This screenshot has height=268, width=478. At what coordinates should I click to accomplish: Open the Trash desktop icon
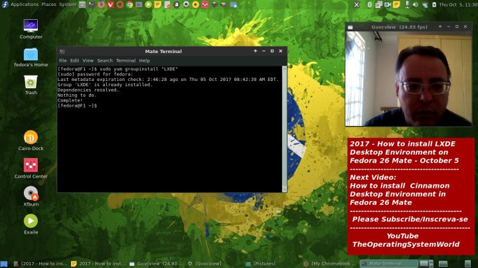(x=31, y=86)
